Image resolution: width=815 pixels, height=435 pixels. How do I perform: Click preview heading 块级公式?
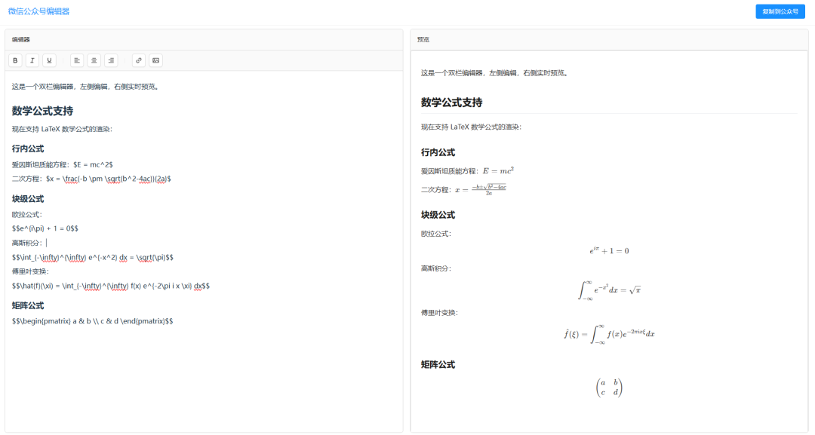pyautogui.click(x=438, y=215)
